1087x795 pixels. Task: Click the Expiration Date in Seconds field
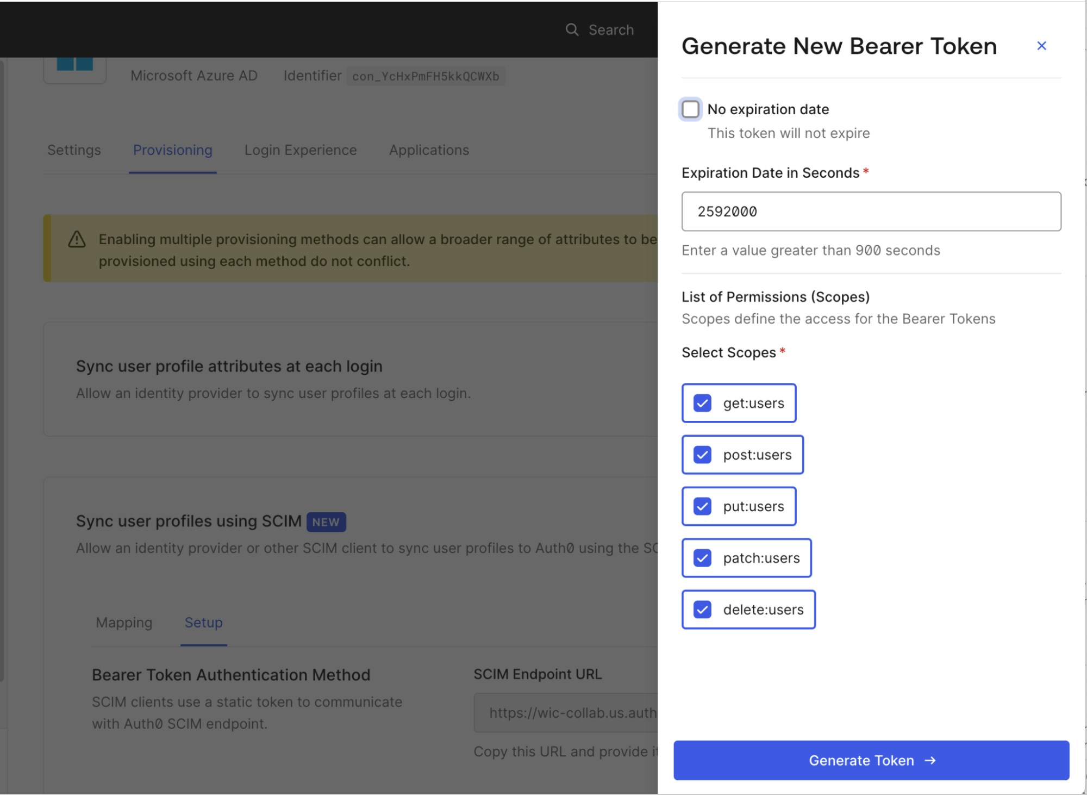click(x=870, y=212)
